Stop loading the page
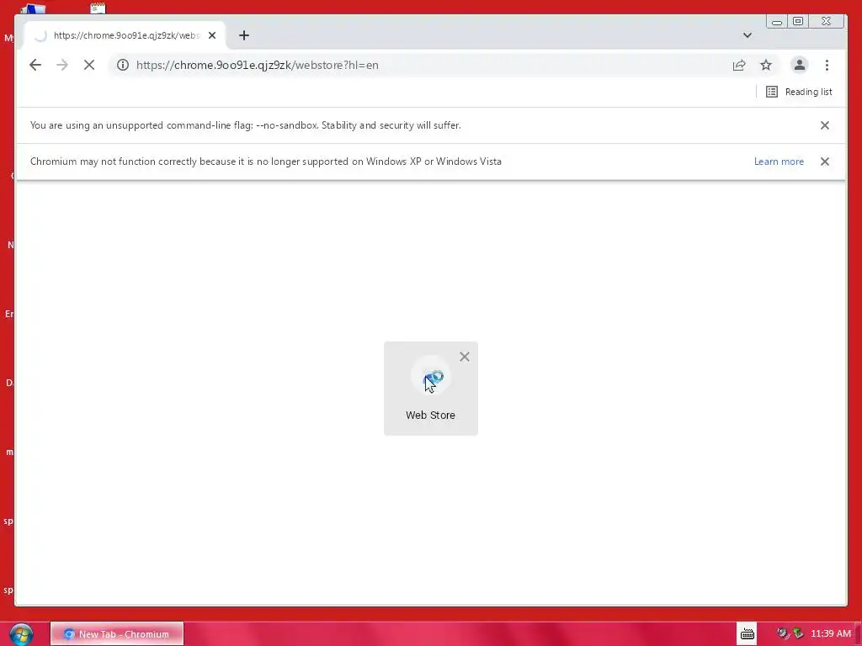 [x=89, y=65]
